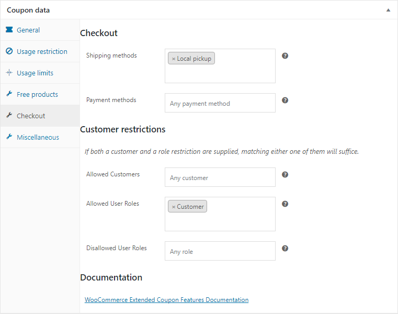Image resolution: width=398 pixels, height=314 pixels.
Task: Click the wrench icon beside Miscellaneous
Action: (x=9, y=137)
